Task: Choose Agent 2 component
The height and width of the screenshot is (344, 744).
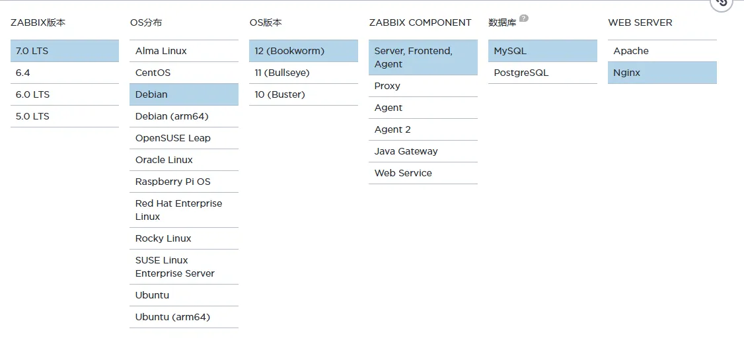Action: pos(423,129)
